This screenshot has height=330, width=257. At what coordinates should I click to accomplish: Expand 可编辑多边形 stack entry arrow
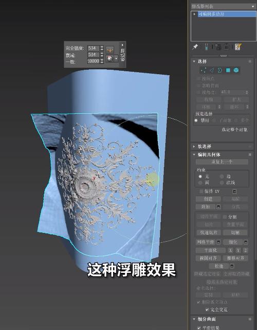[194, 14]
